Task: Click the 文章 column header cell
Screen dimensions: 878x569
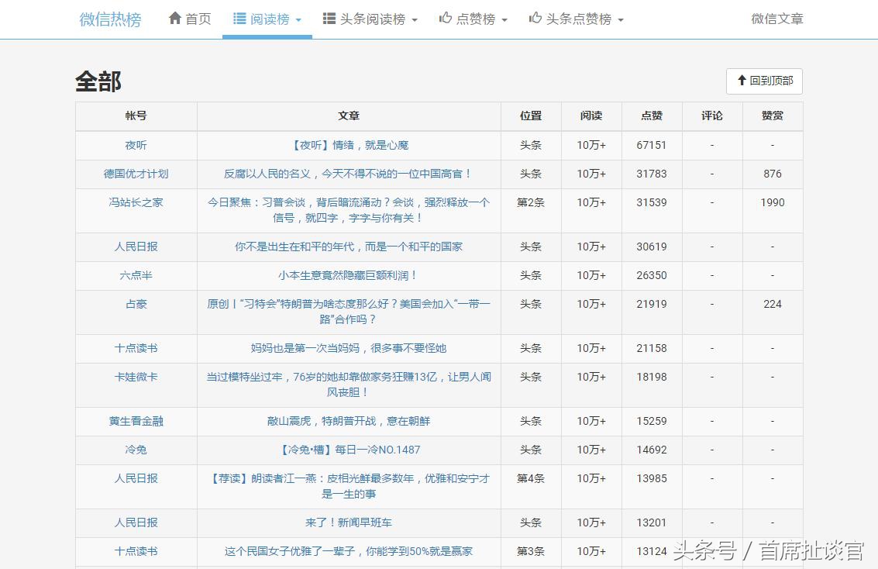Action: pos(349,116)
